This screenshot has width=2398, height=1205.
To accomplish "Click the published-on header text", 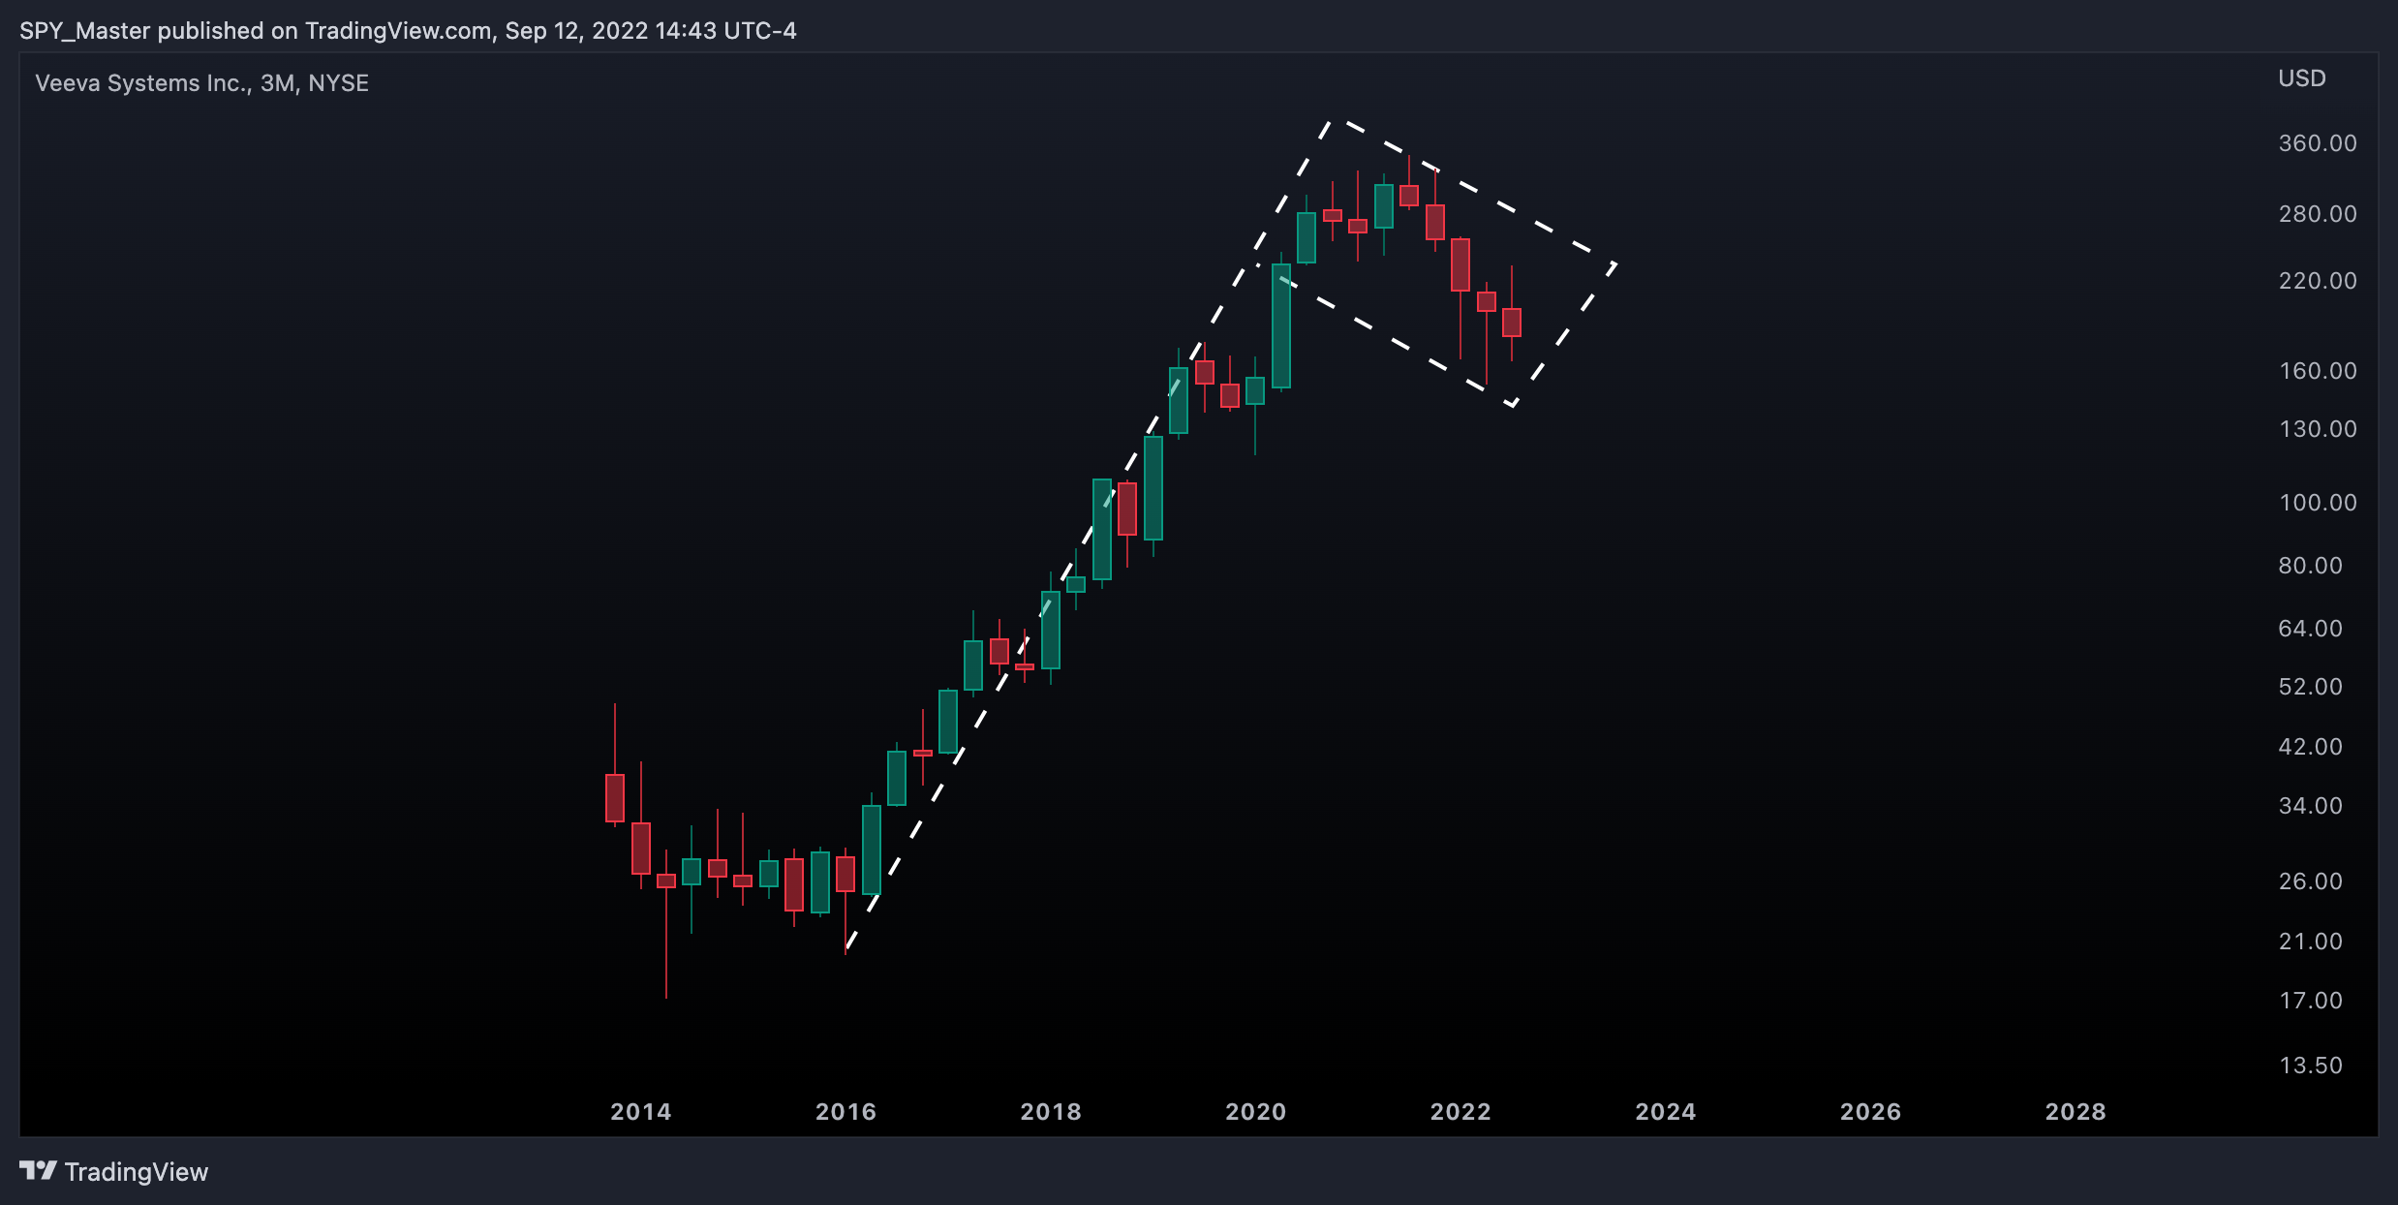I will click(x=408, y=31).
